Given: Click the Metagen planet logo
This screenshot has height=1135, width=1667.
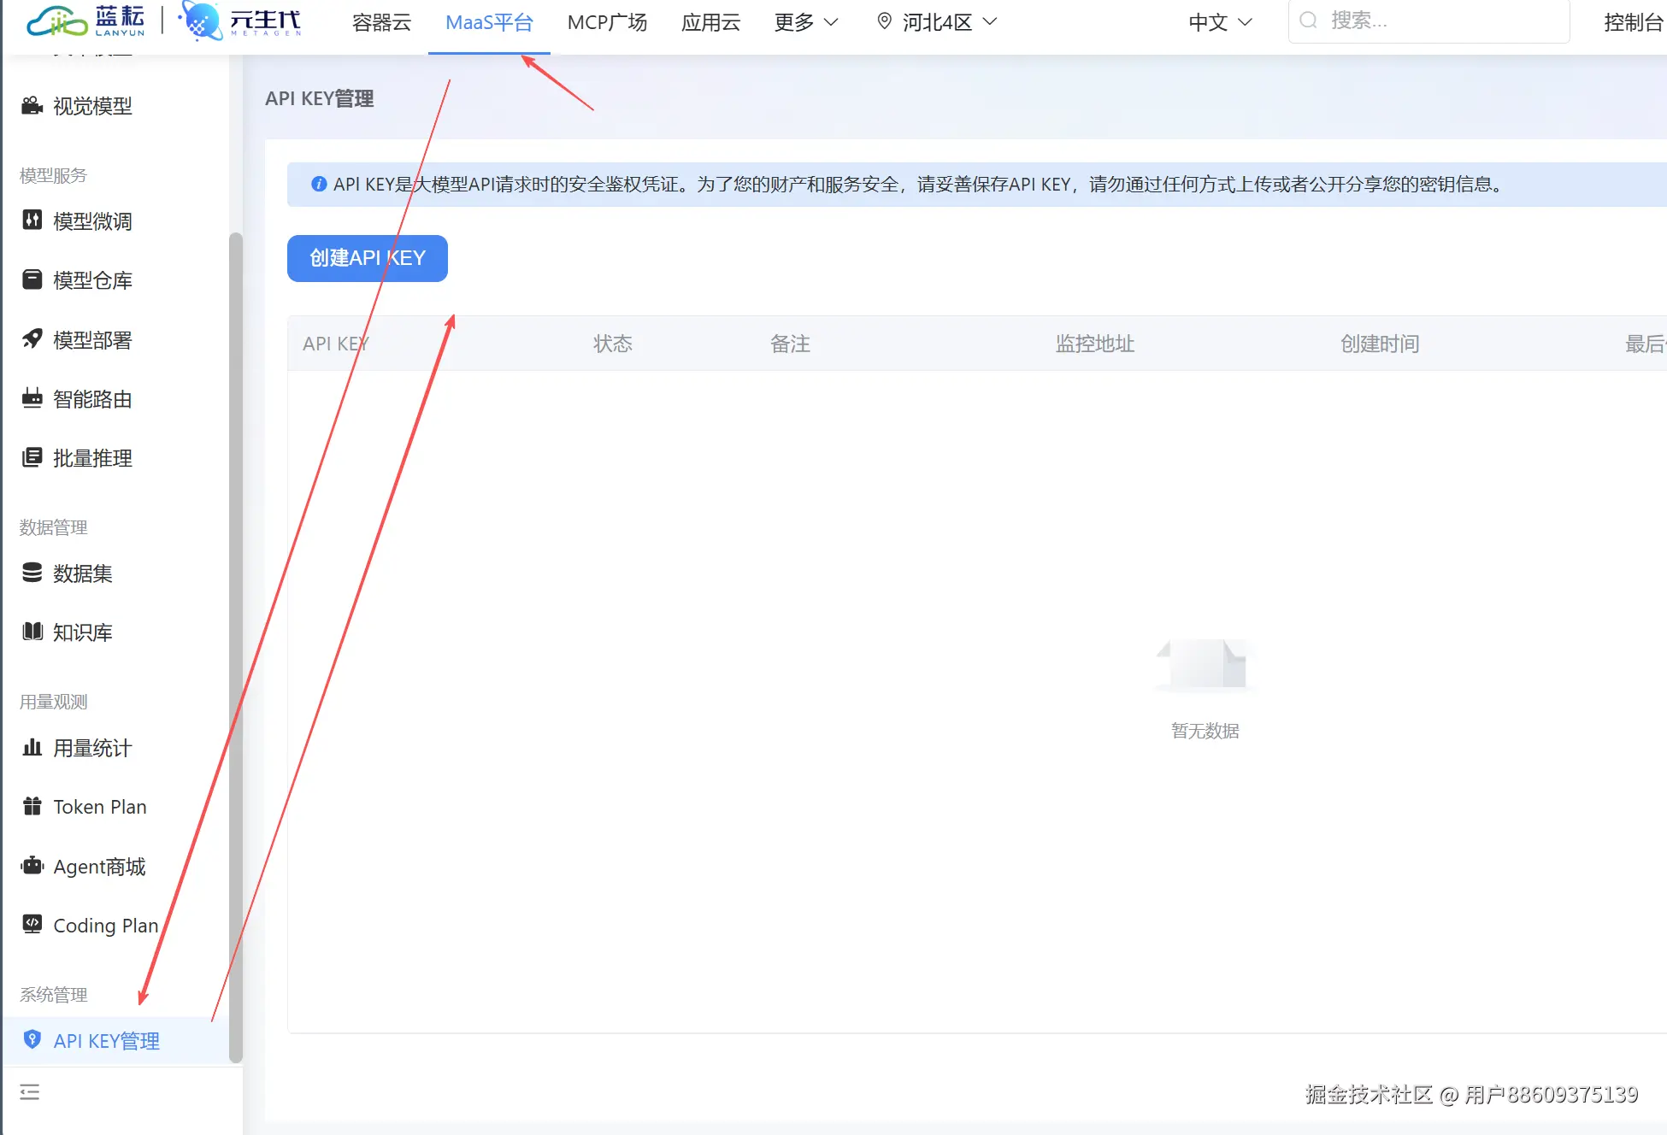Looking at the screenshot, I should click(x=240, y=21).
